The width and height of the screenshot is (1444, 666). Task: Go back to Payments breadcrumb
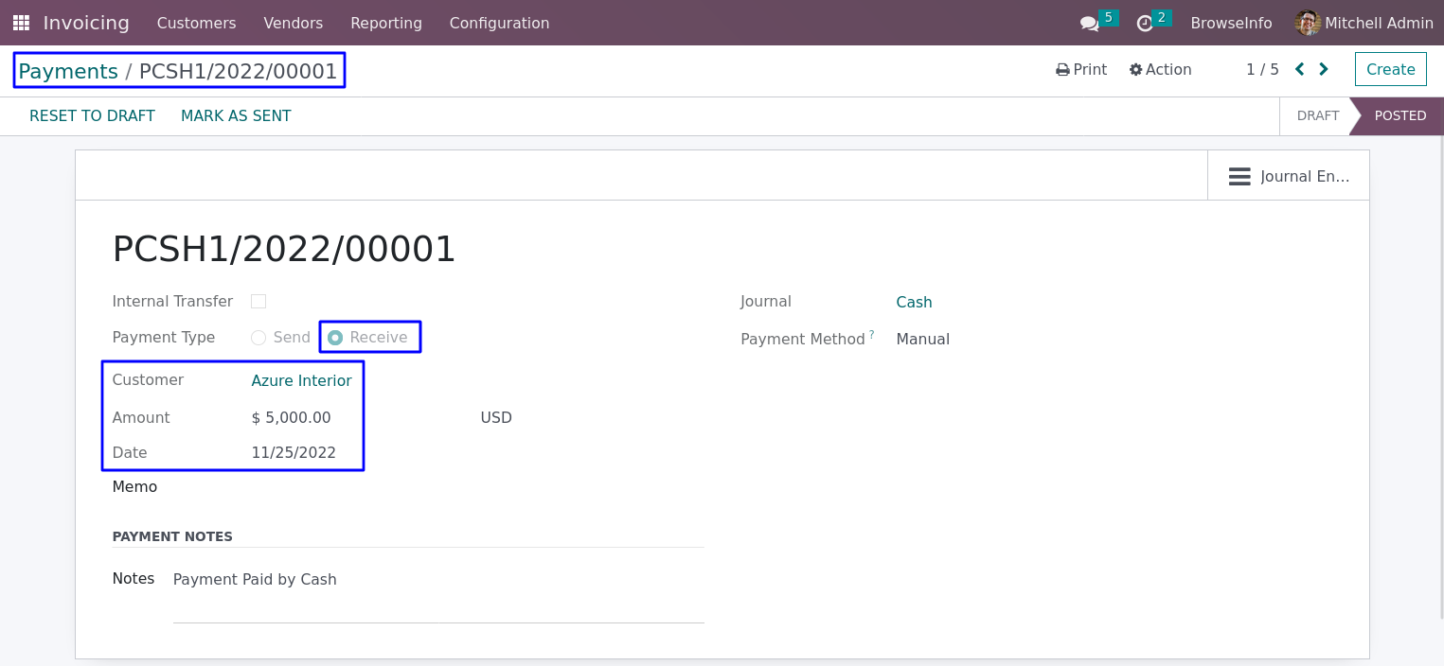tap(68, 71)
